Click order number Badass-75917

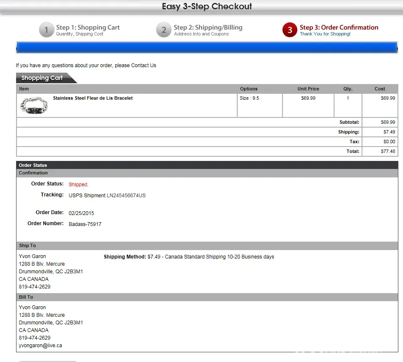tap(85, 224)
